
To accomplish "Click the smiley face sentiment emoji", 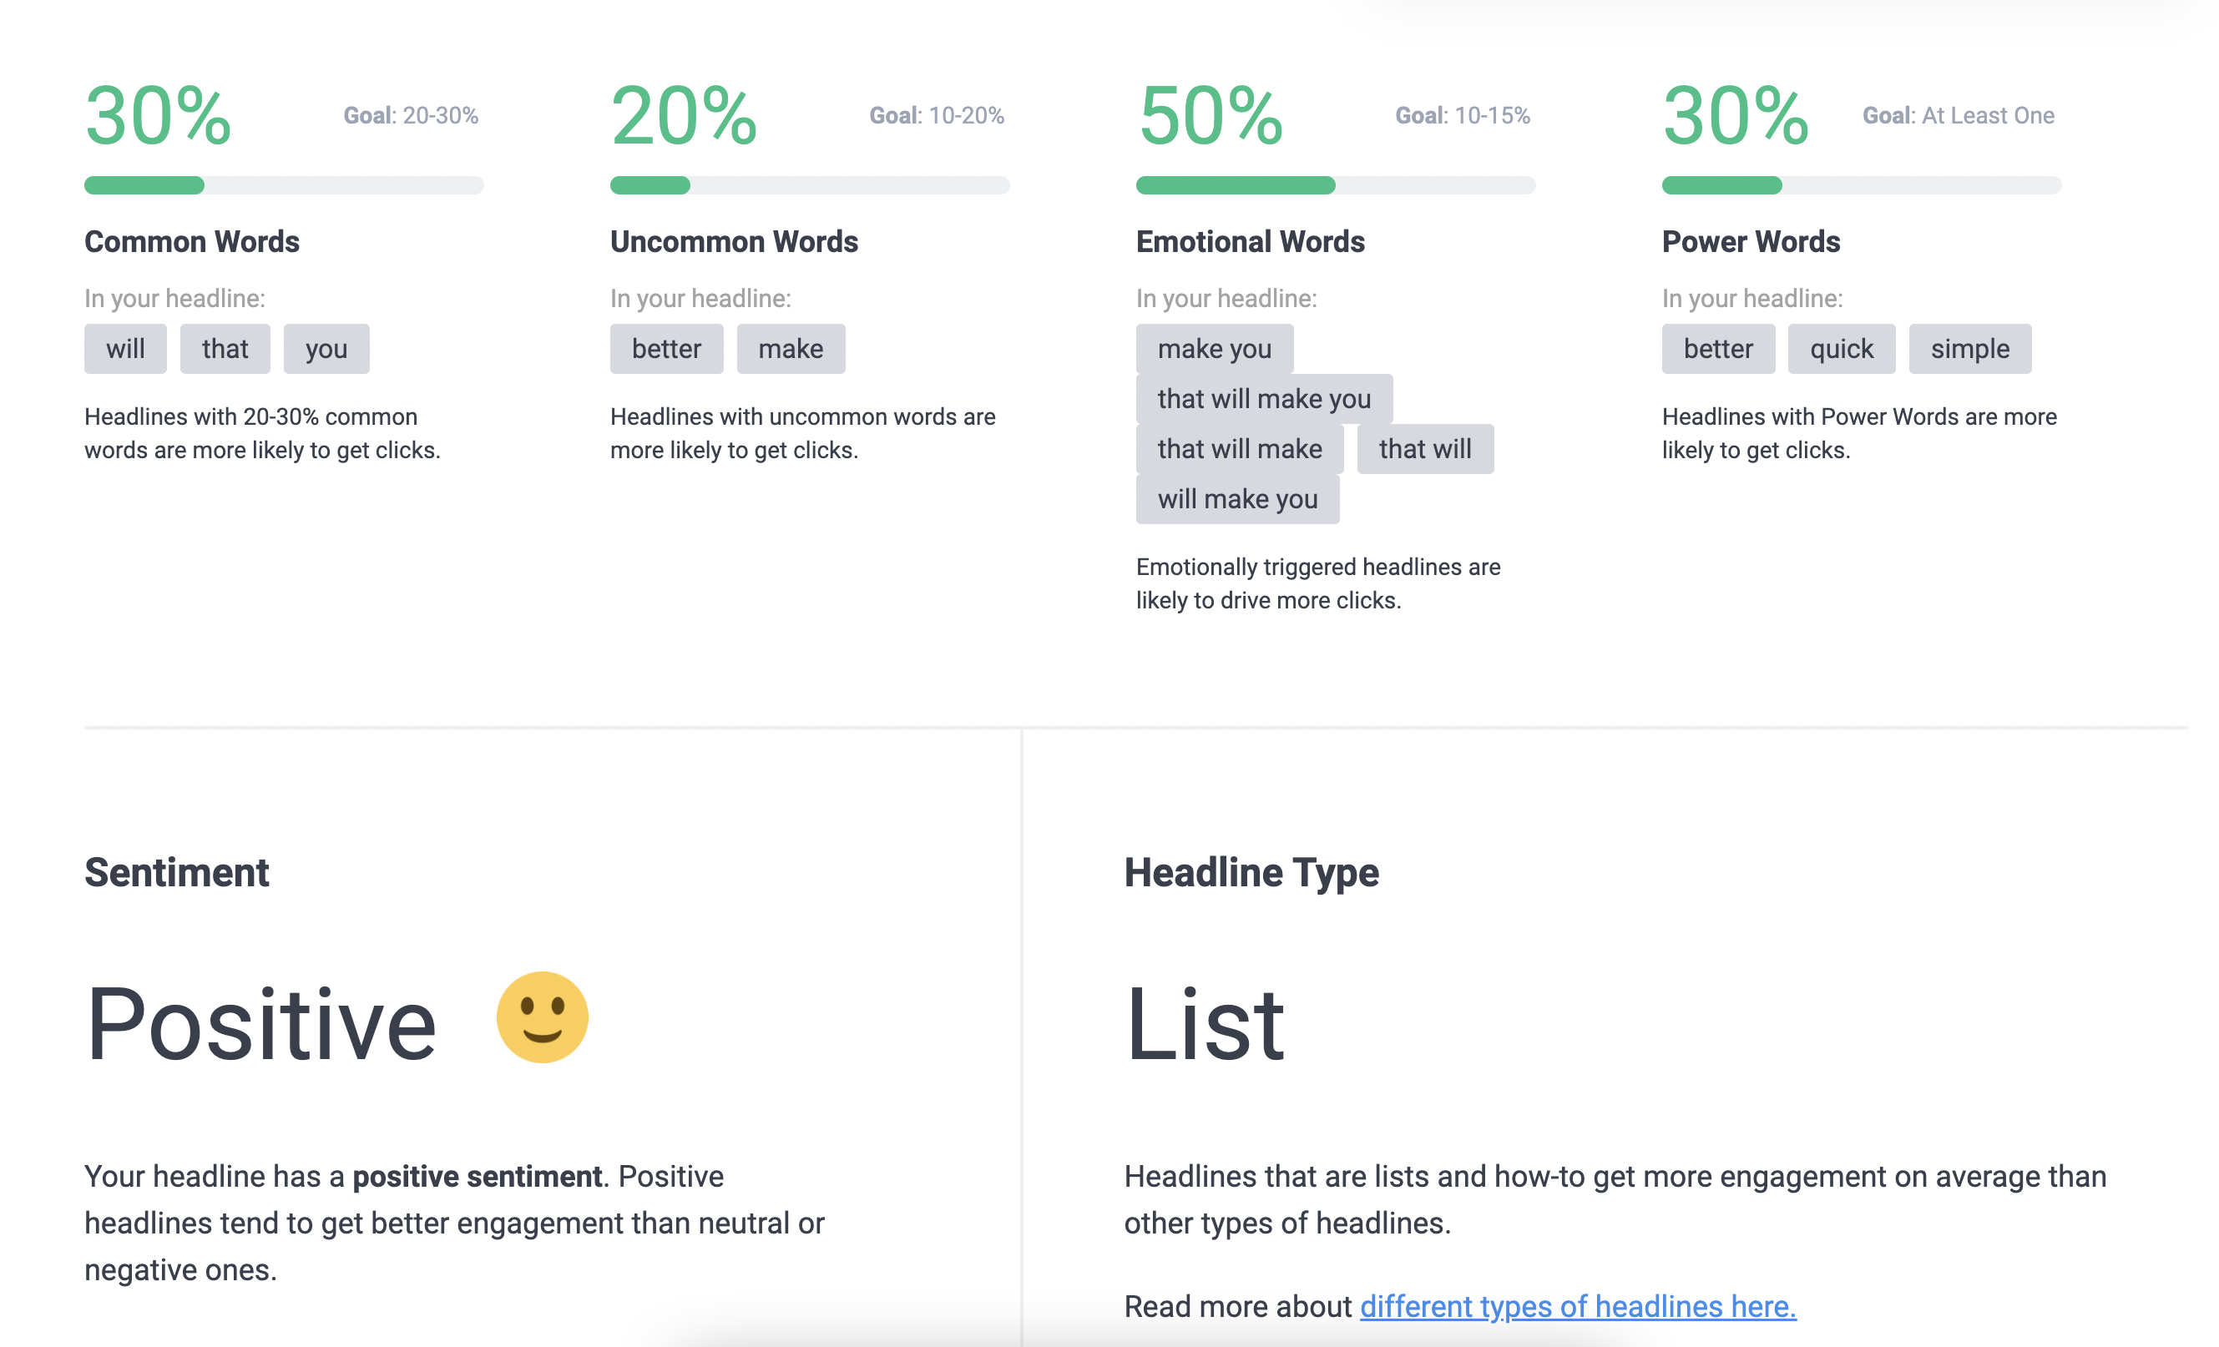I will coord(541,1016).
